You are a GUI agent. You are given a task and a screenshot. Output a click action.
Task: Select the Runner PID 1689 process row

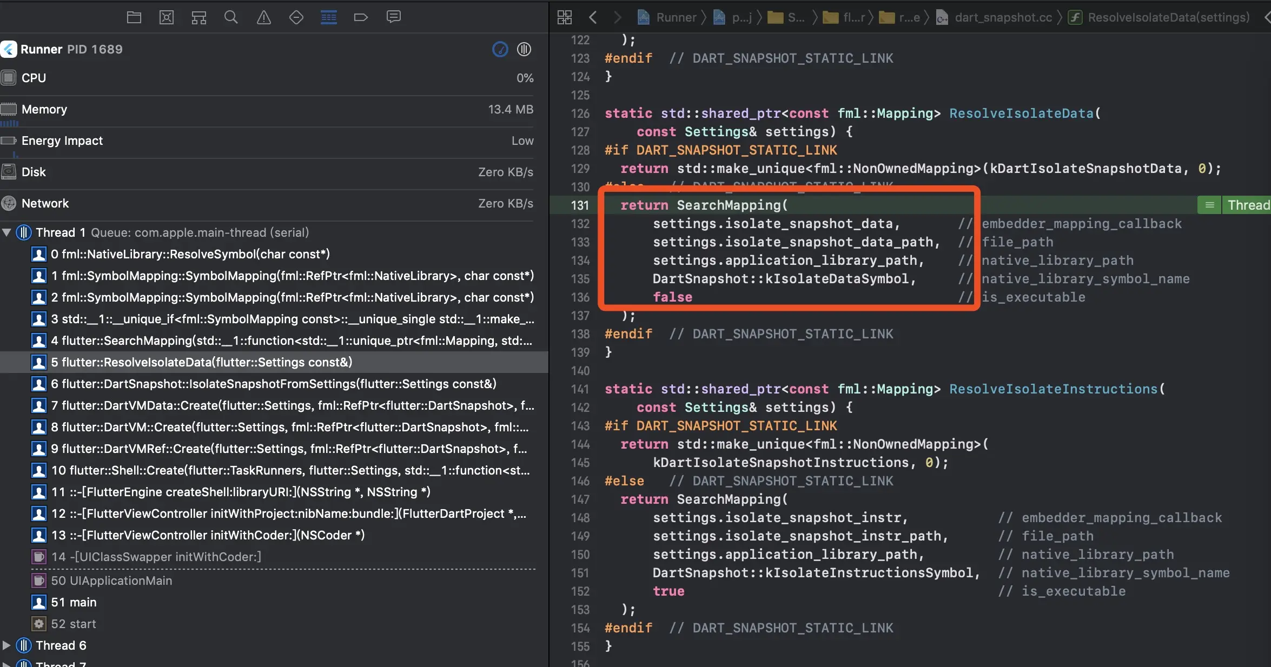267,49
